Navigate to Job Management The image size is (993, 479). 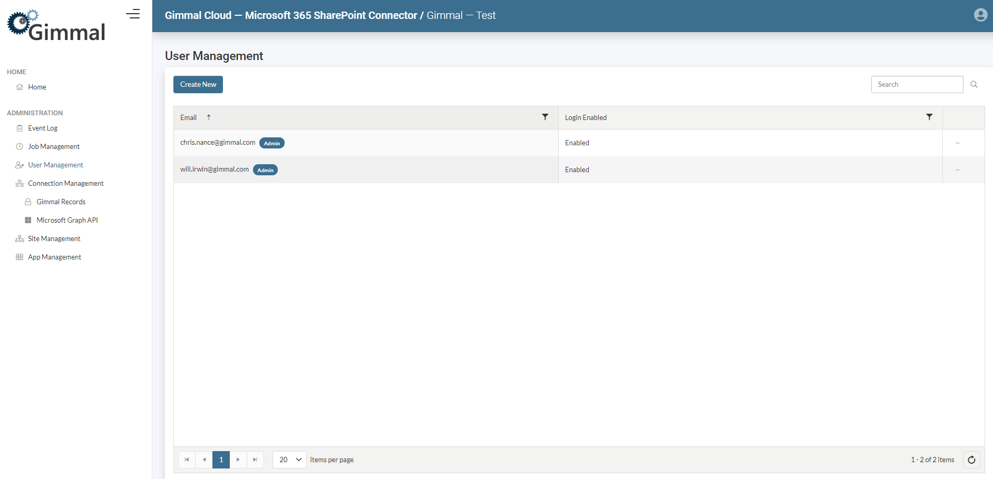[x=54, y=147]
